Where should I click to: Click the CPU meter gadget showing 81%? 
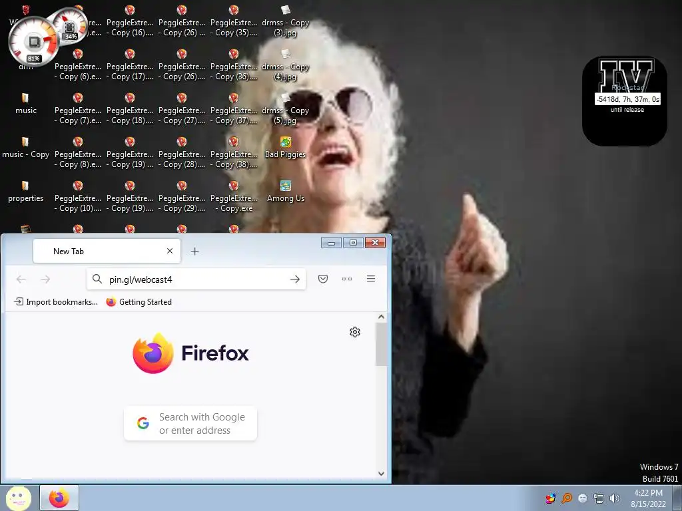[34, 43]
